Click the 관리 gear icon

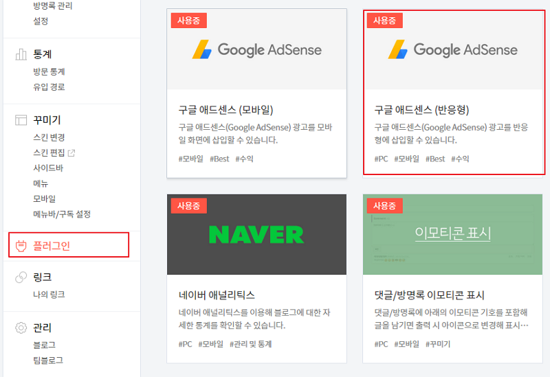pyautogui.click(x=21, y=328)
